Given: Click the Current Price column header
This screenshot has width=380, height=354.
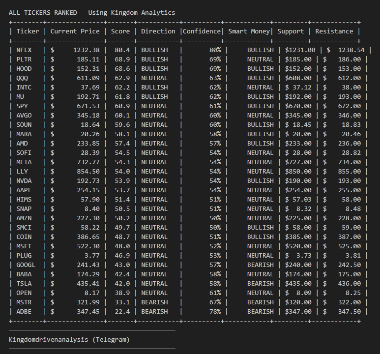Looking at the screenshot, I should tap(75, 31).
